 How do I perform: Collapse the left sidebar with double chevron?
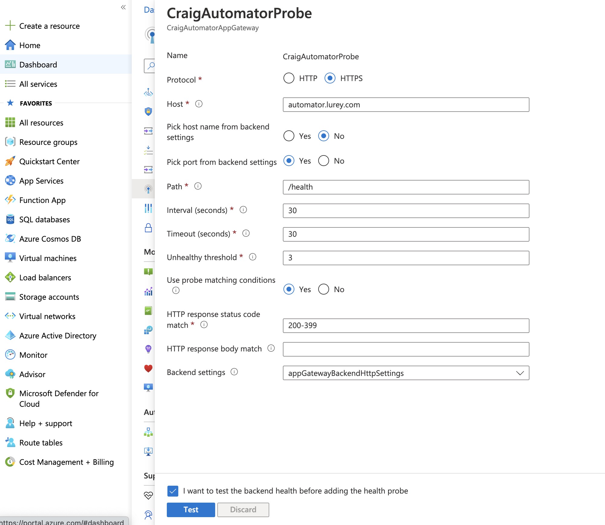[x=123, y=7]
